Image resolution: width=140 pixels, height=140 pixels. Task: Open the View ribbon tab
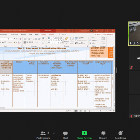tap(30, 34)
